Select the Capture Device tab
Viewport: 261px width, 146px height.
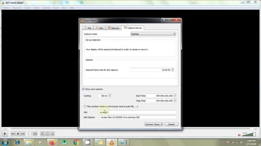pyautogui.click(x=133, y=28)
